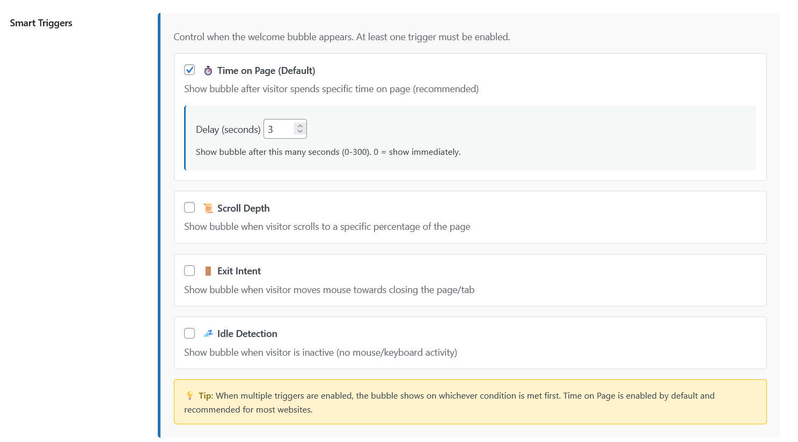Enable the Exit Intent trigger checkbox

click(x=189, y=271)
